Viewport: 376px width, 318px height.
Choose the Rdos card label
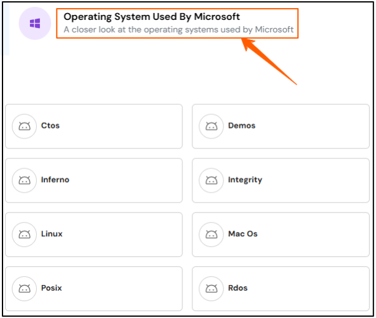coord(237,288)
